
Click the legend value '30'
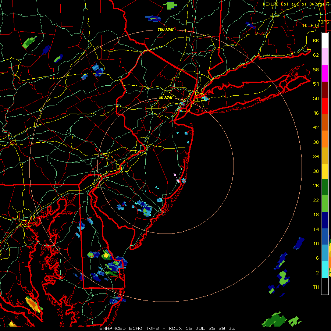point(316,171)
